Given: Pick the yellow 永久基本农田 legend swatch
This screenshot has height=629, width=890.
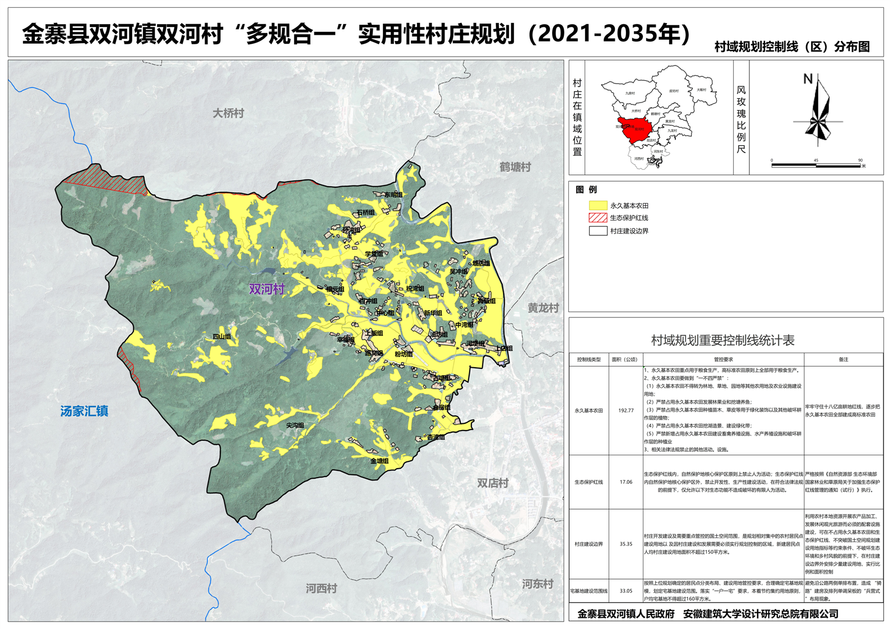Looking at the screenshot, I should [597, 206].
